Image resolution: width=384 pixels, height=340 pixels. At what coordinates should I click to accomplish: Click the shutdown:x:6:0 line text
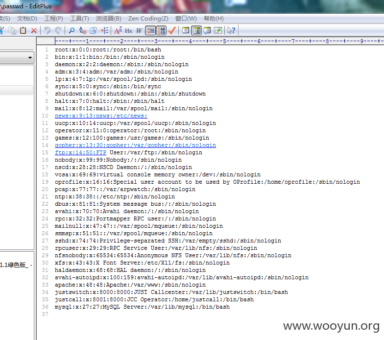(x=130, y=94)
